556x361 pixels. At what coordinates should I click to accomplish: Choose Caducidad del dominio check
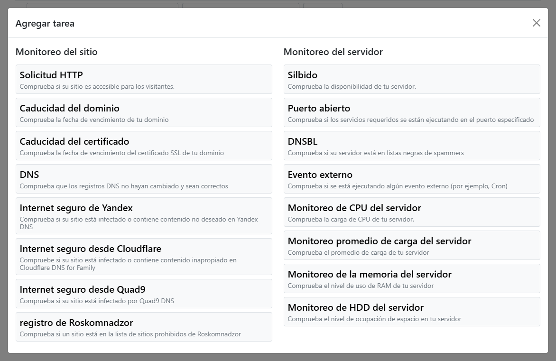(x=144, y=112)
